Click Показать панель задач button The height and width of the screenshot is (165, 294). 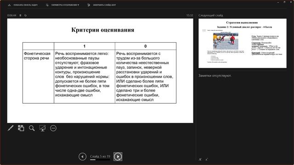tap(23, 5)
